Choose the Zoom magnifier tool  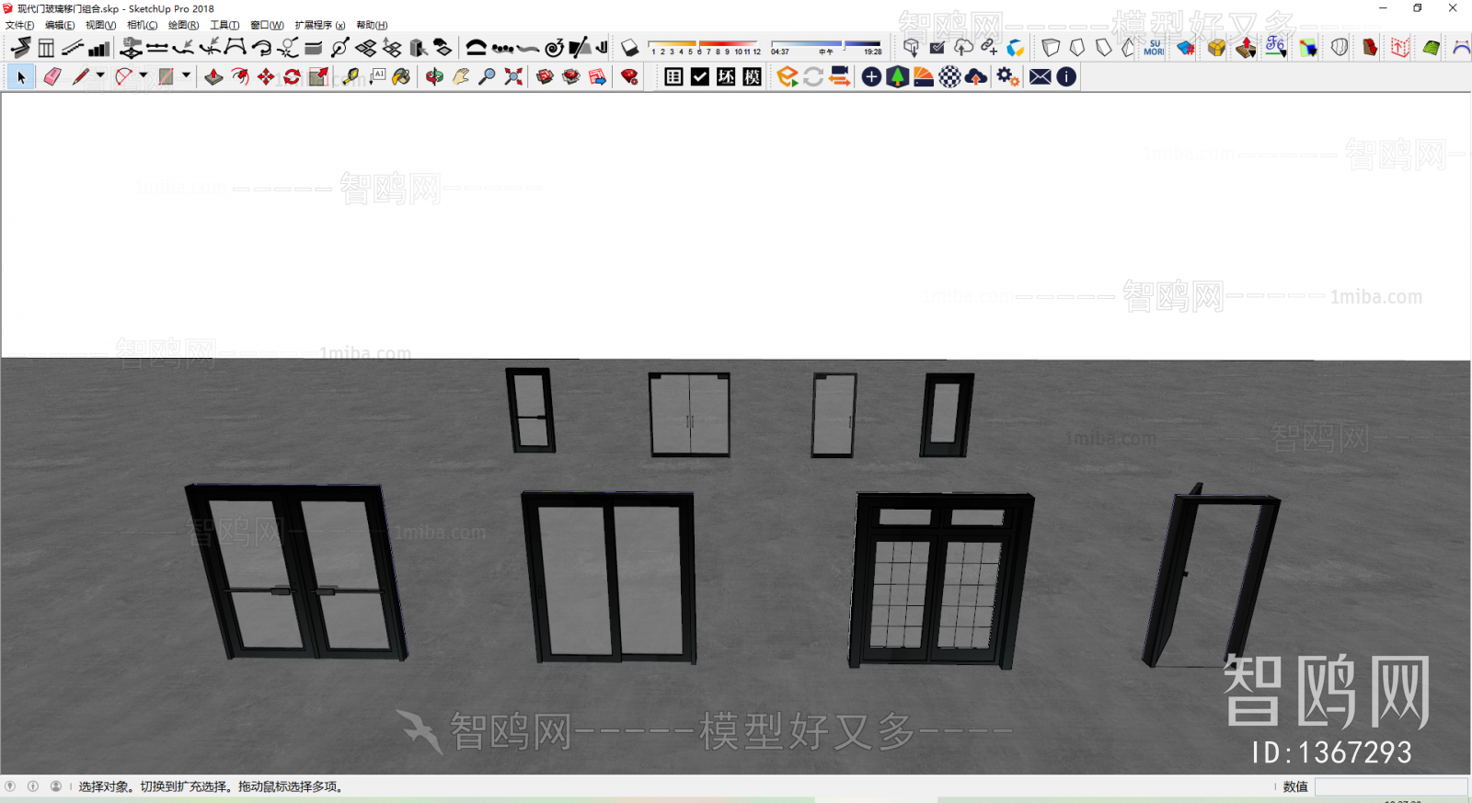pos(487,77)
